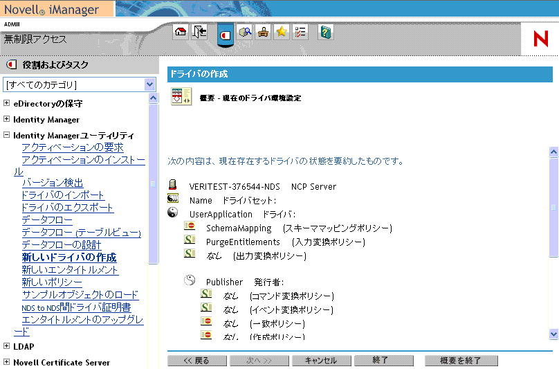Open the Roles and Tasks view icon
This screenshot has height=369, width=559.
click(226, 35)
